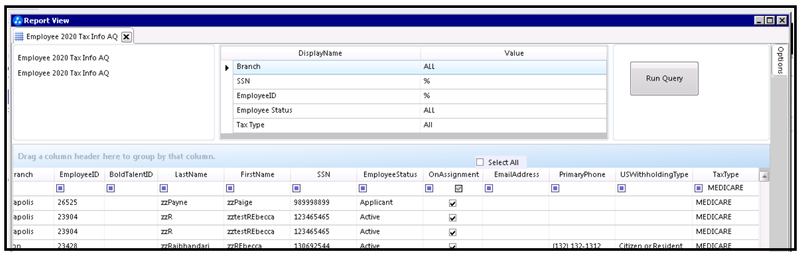Select Citizen or Resident withholding cell
This screenshot has width=801, height=254.
(x=654, y=246)
